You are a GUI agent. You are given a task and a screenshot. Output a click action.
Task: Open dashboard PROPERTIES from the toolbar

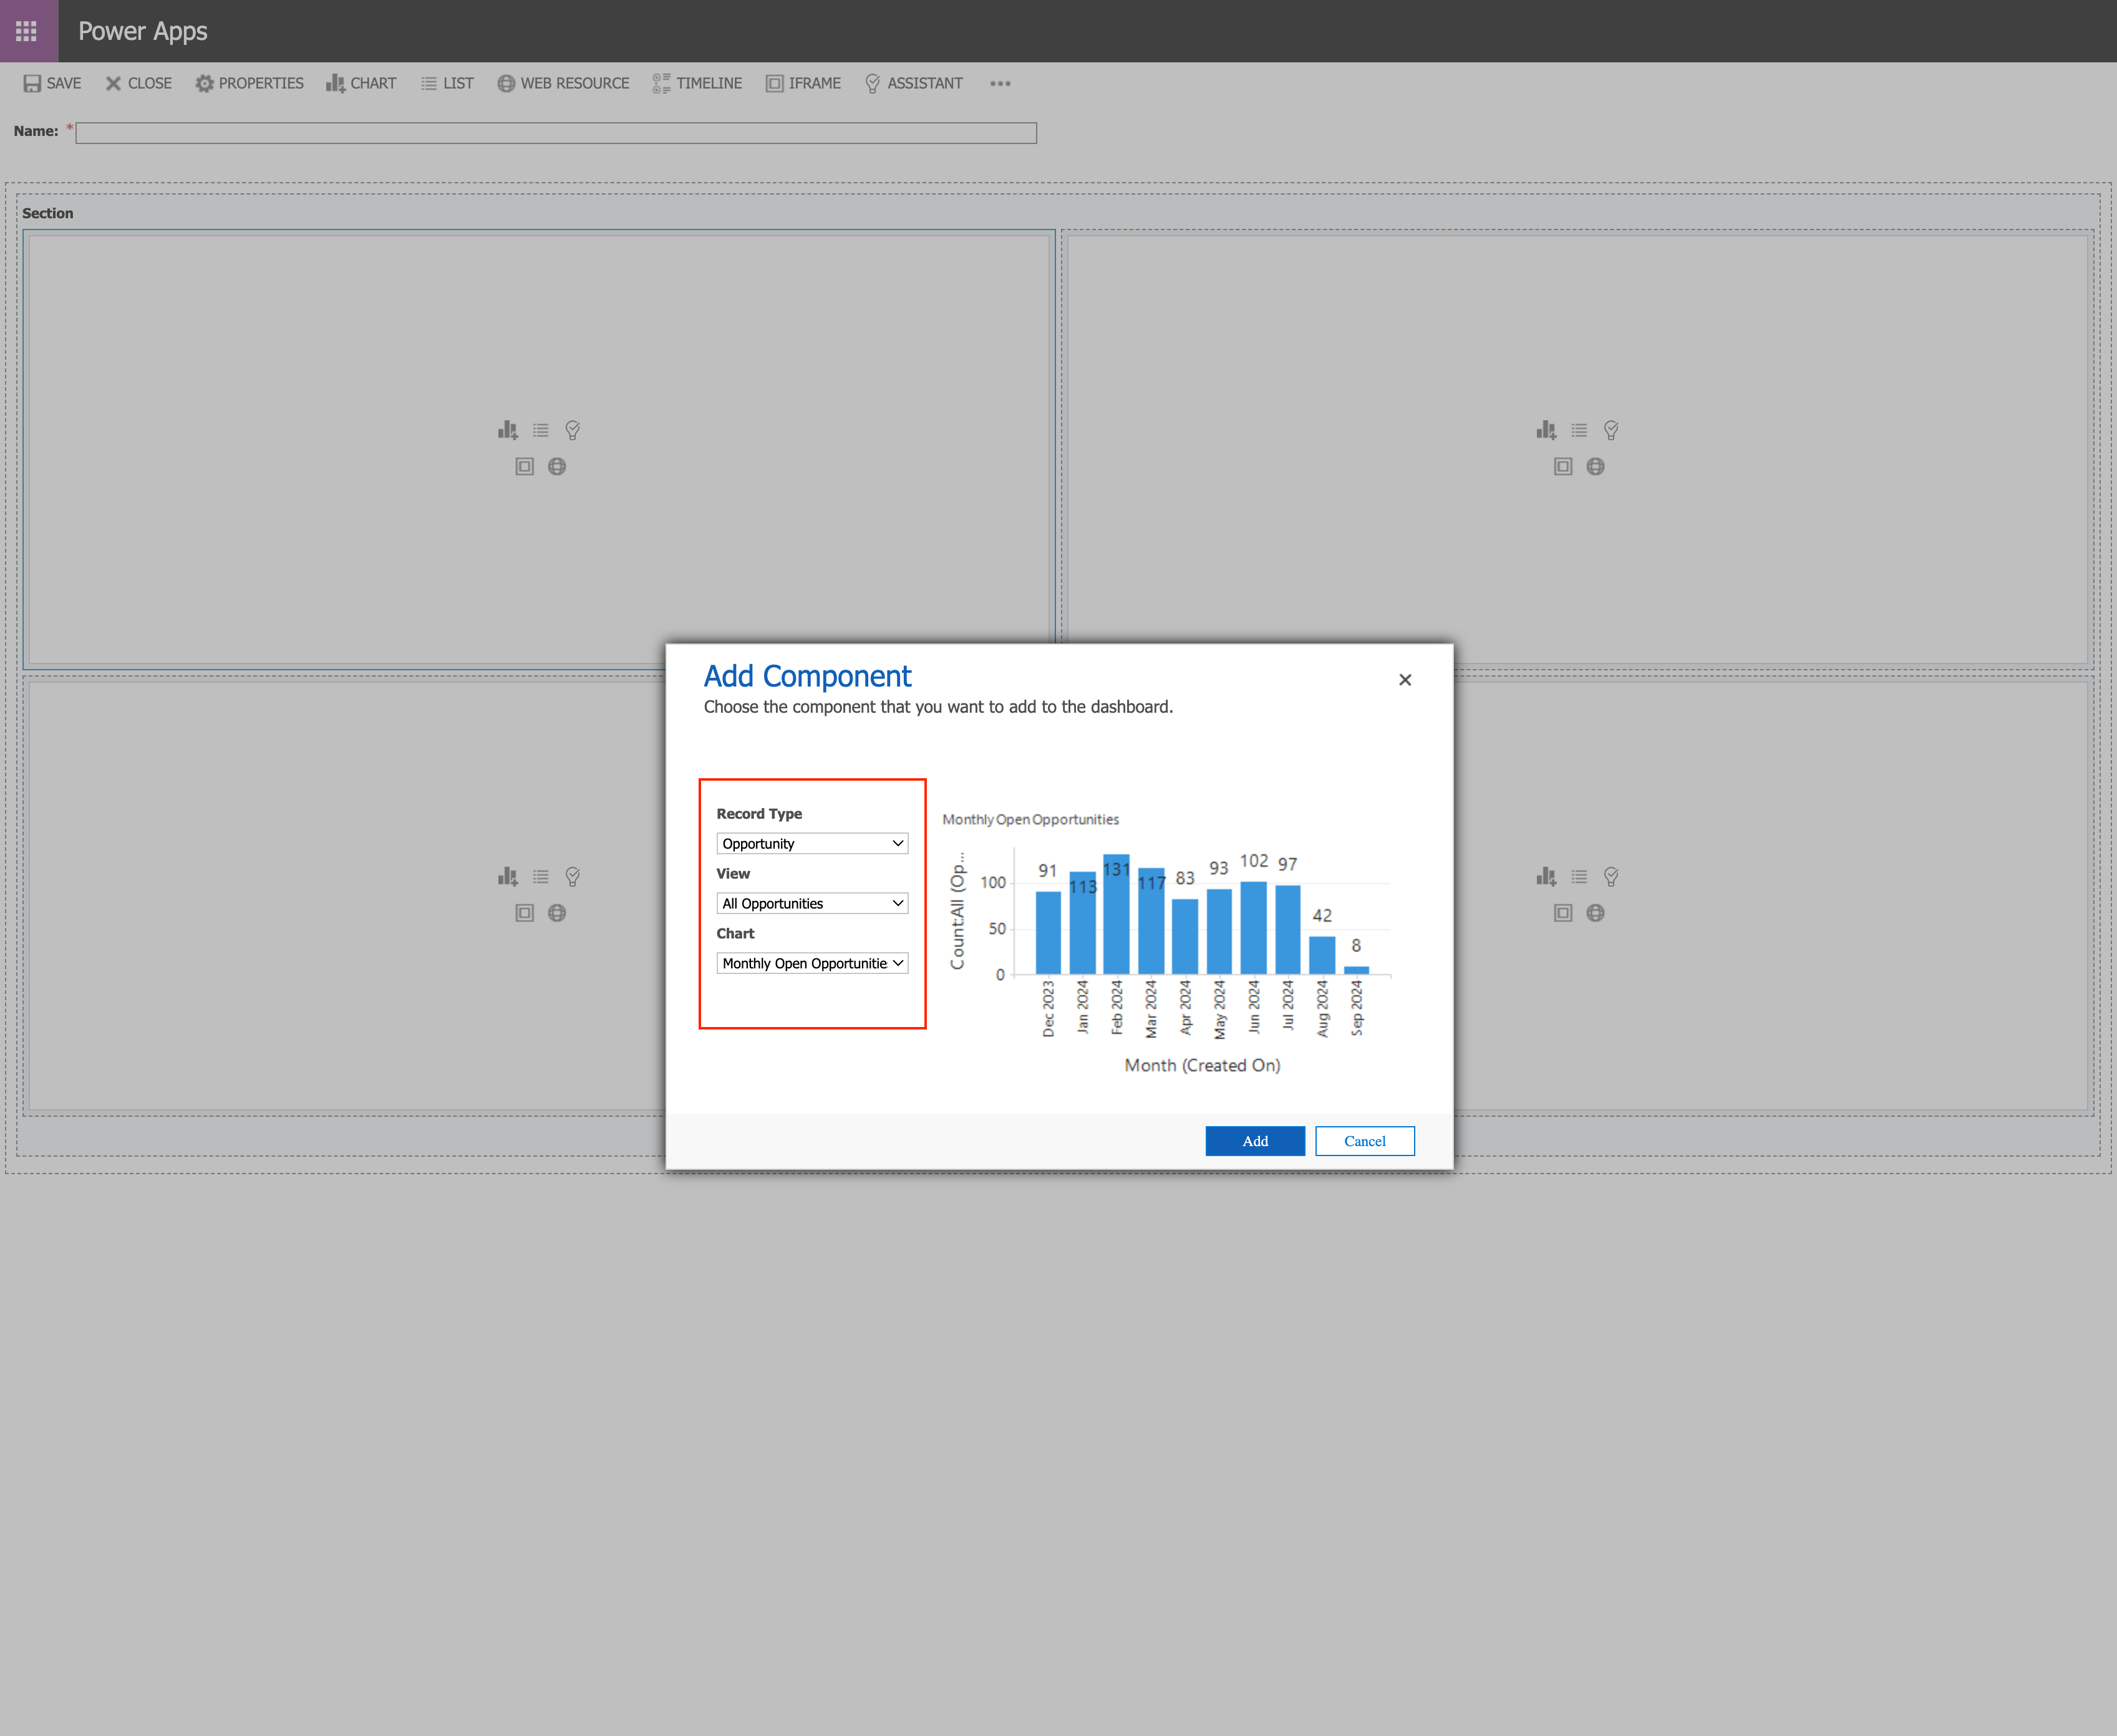[x=249, y=83]
